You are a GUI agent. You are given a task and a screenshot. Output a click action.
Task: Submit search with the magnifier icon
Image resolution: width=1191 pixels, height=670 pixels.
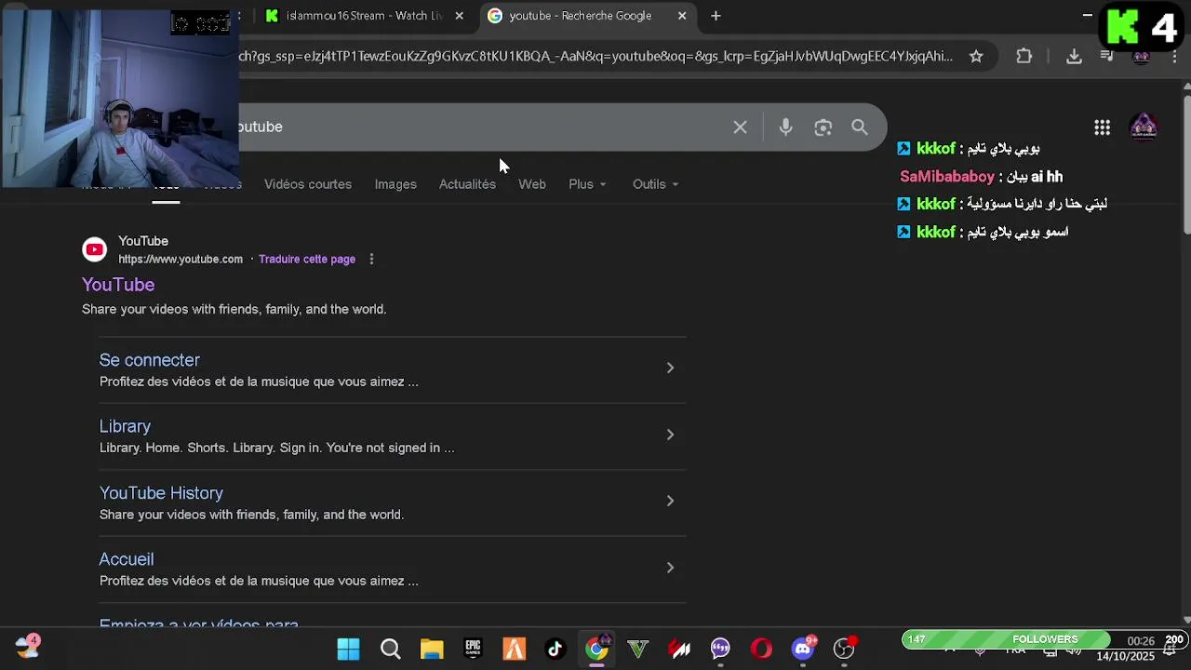coord(860,127)
